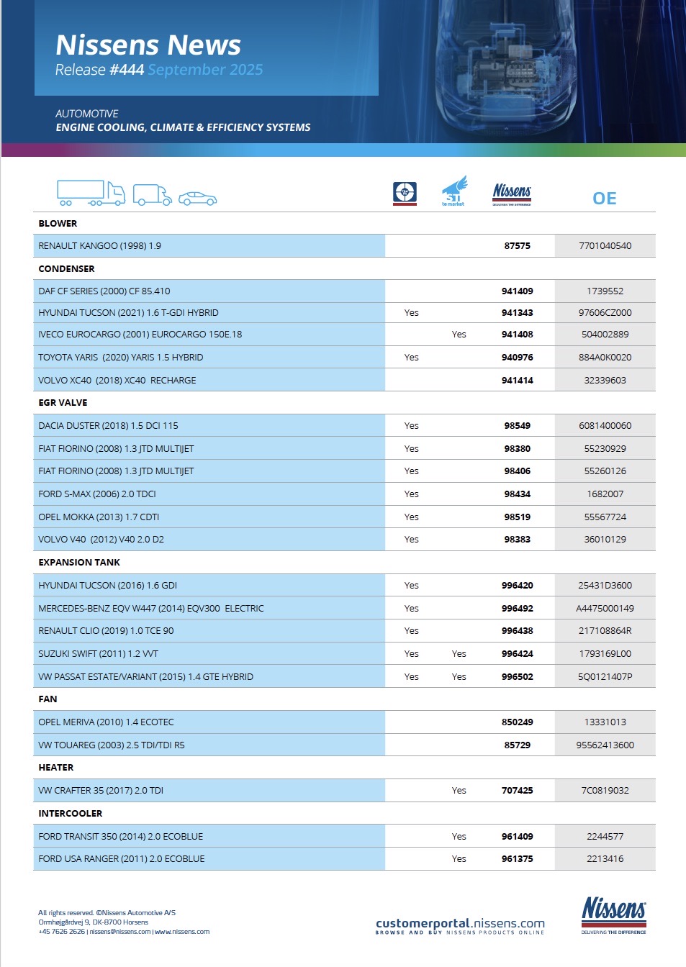Click the Release #444 September 2025 subtitle
The image size is (686, 967).
159,70
